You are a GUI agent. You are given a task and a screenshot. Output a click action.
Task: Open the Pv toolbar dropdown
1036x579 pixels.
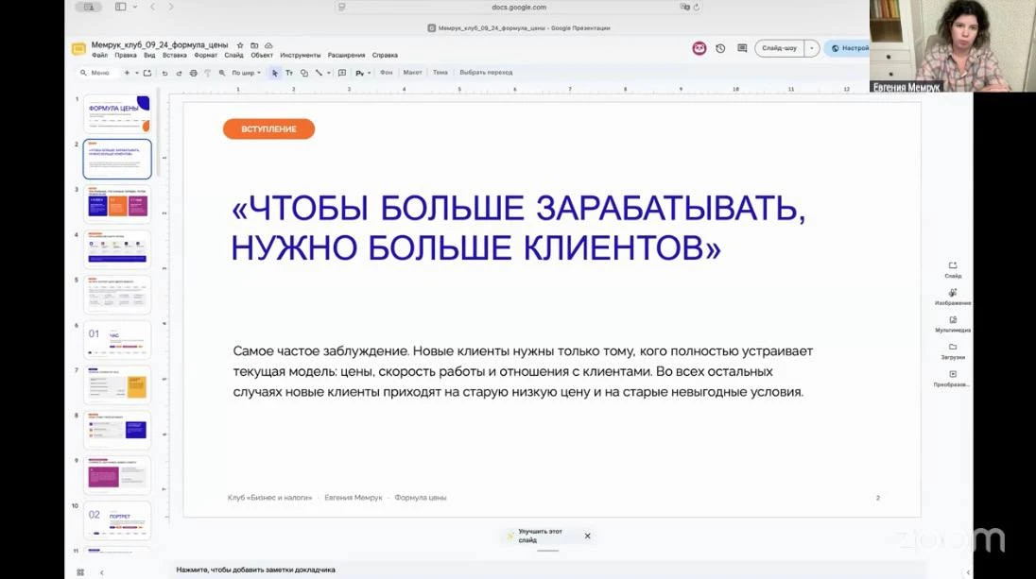(x=363, y=73)
